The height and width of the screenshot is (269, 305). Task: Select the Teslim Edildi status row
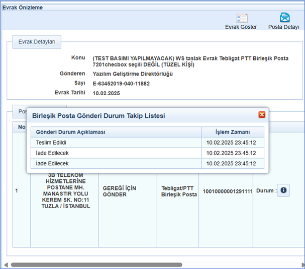(x=51, y=143)
